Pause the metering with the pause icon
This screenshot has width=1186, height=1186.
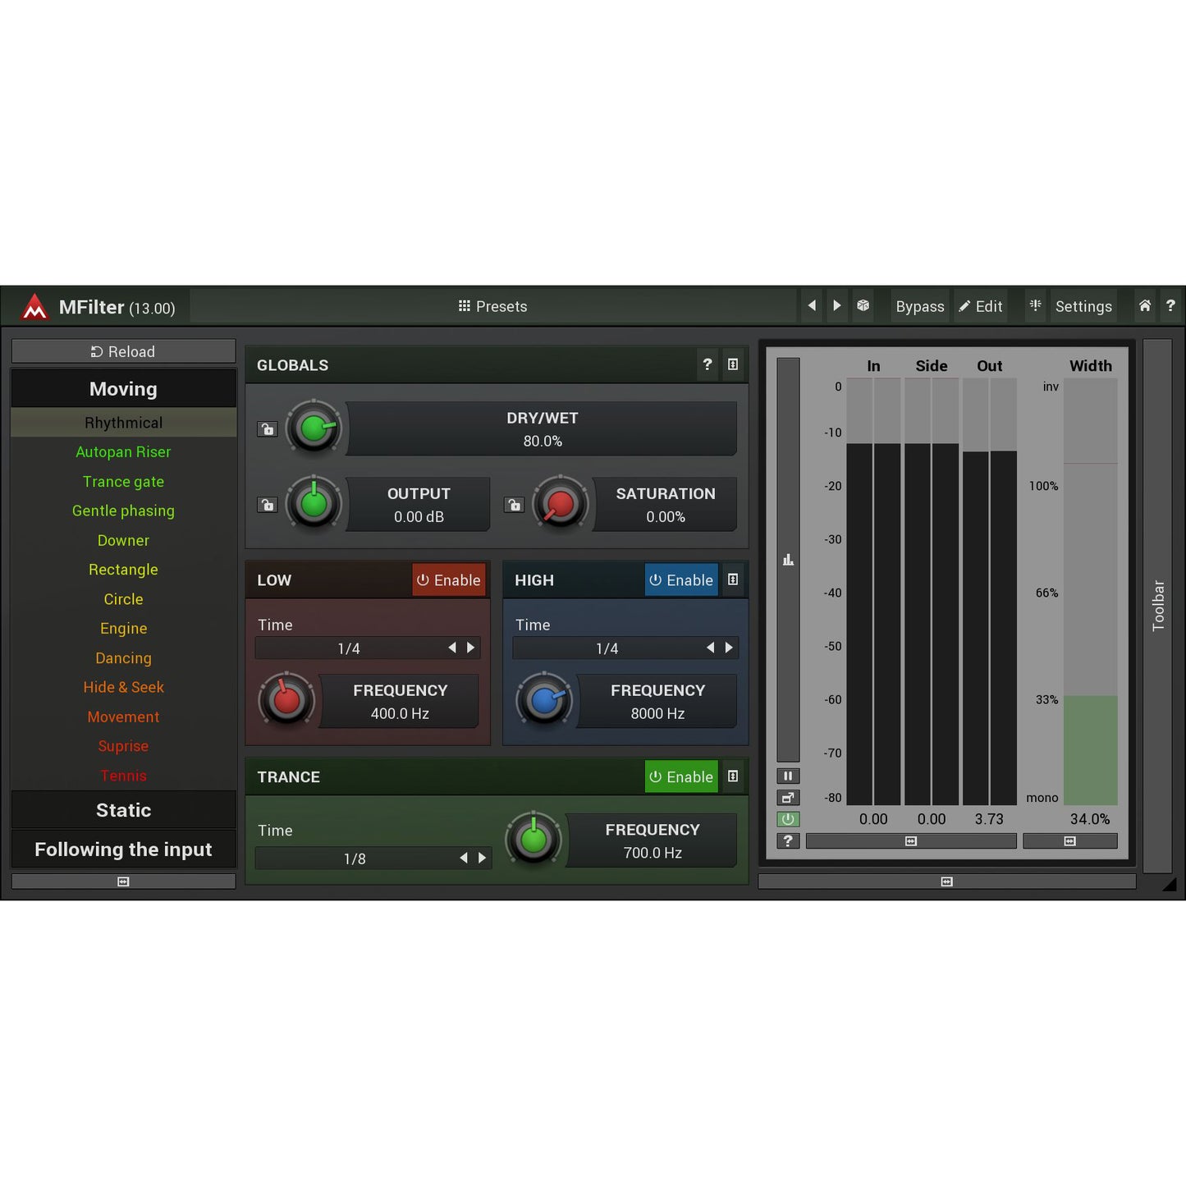coord(788,776)
